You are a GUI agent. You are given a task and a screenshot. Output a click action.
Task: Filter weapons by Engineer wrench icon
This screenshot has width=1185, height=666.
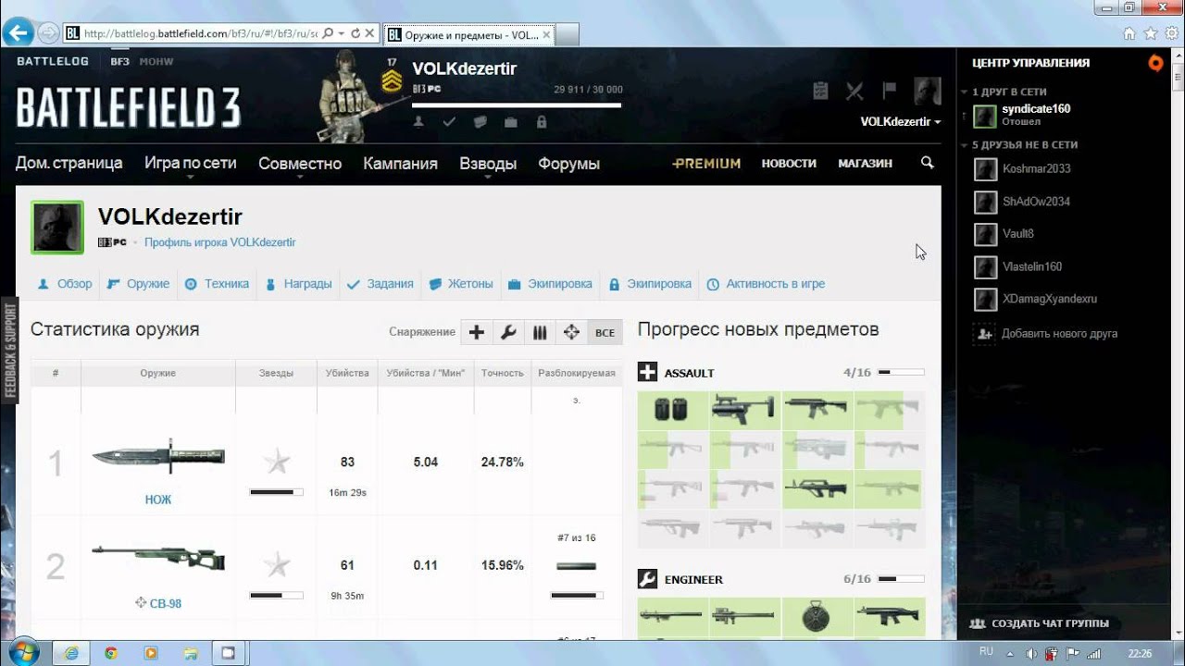pos(508,332)
